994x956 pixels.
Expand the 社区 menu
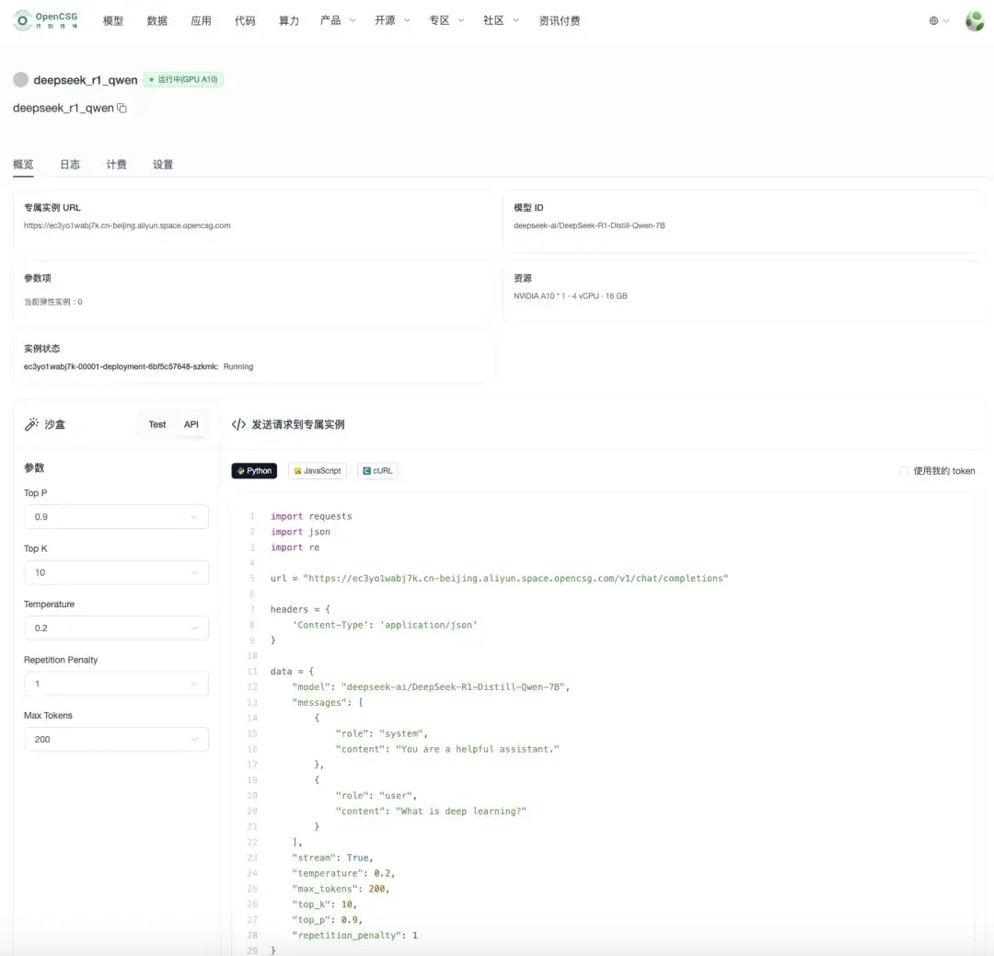tap(501, 21)
